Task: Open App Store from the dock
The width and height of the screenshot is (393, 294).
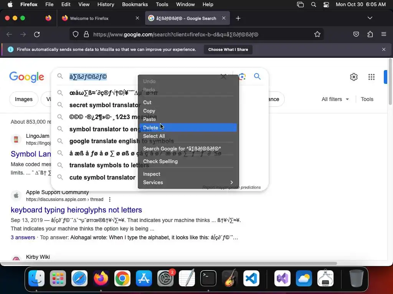Action: coord(144,278)
